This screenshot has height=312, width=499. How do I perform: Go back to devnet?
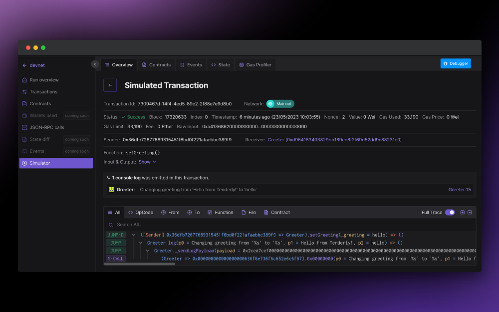click(x=33, y=65)
